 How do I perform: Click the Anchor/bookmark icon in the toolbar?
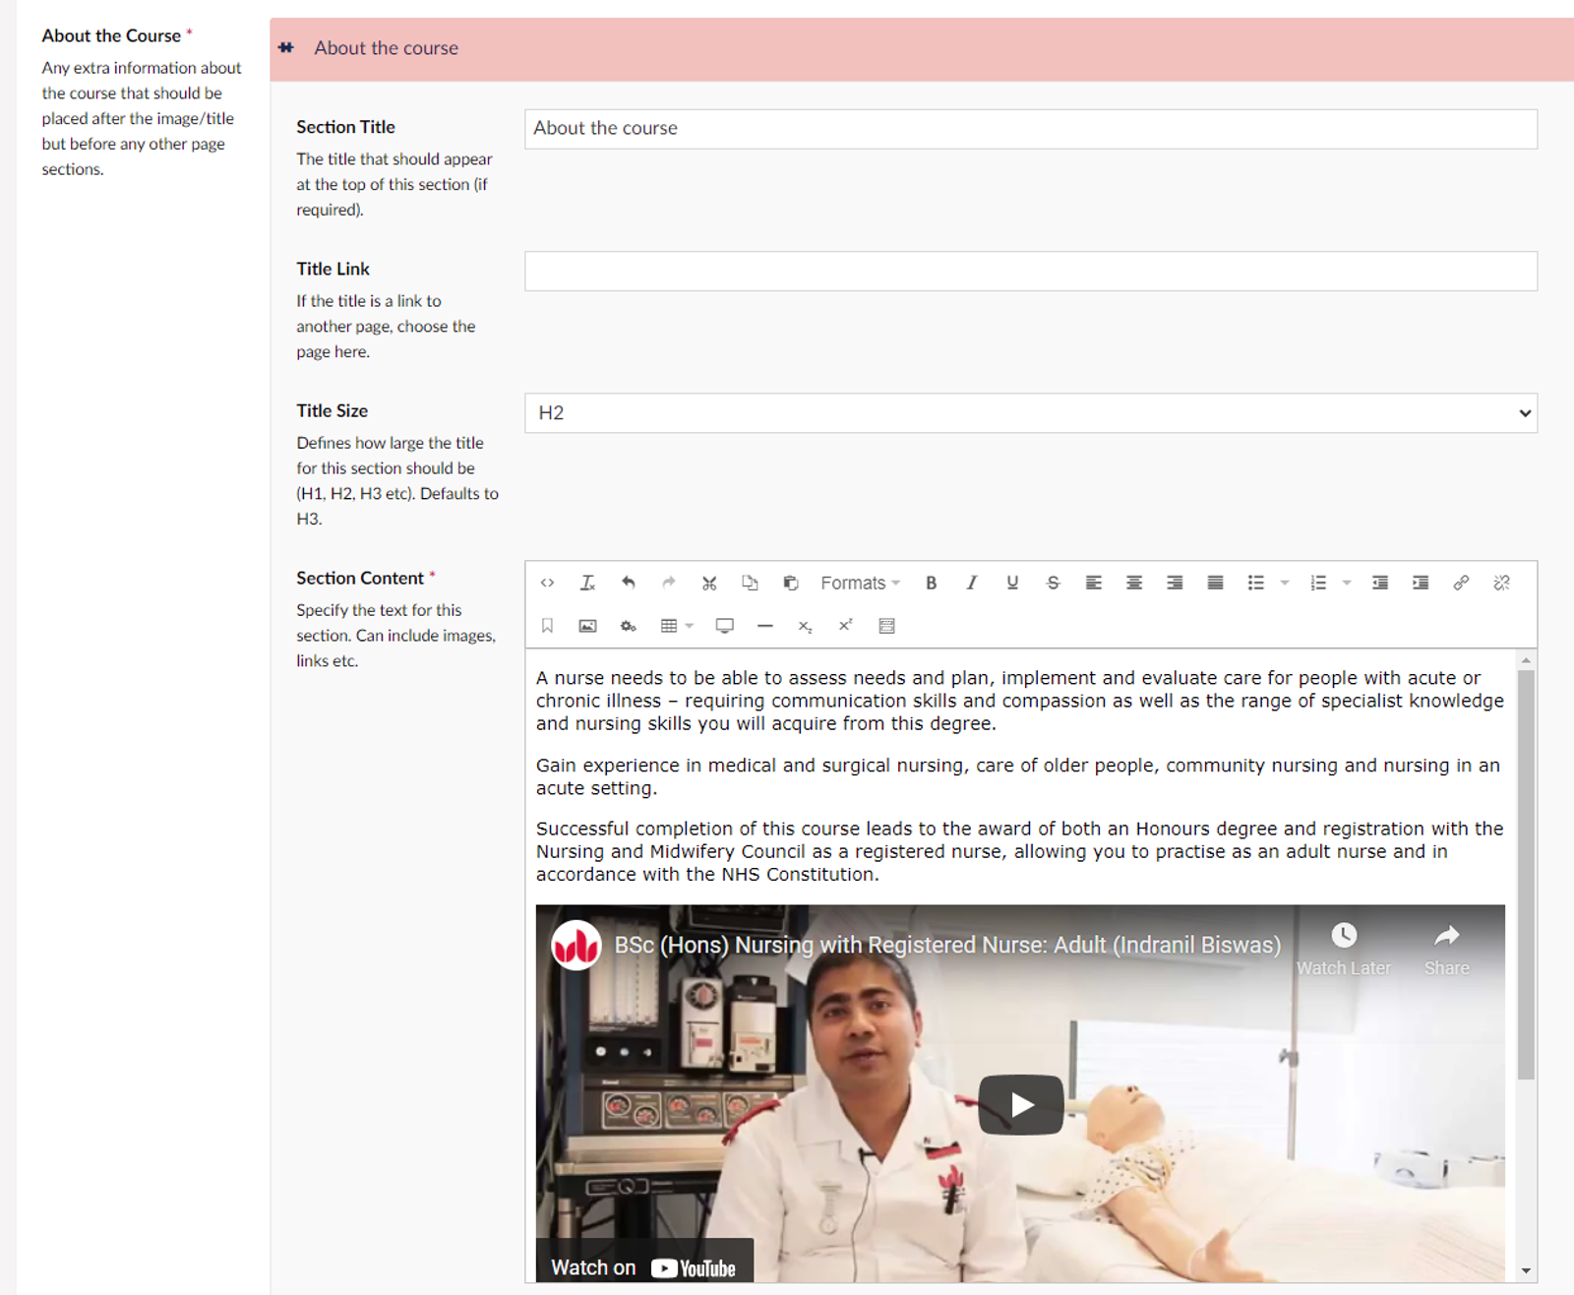[547, 625]
